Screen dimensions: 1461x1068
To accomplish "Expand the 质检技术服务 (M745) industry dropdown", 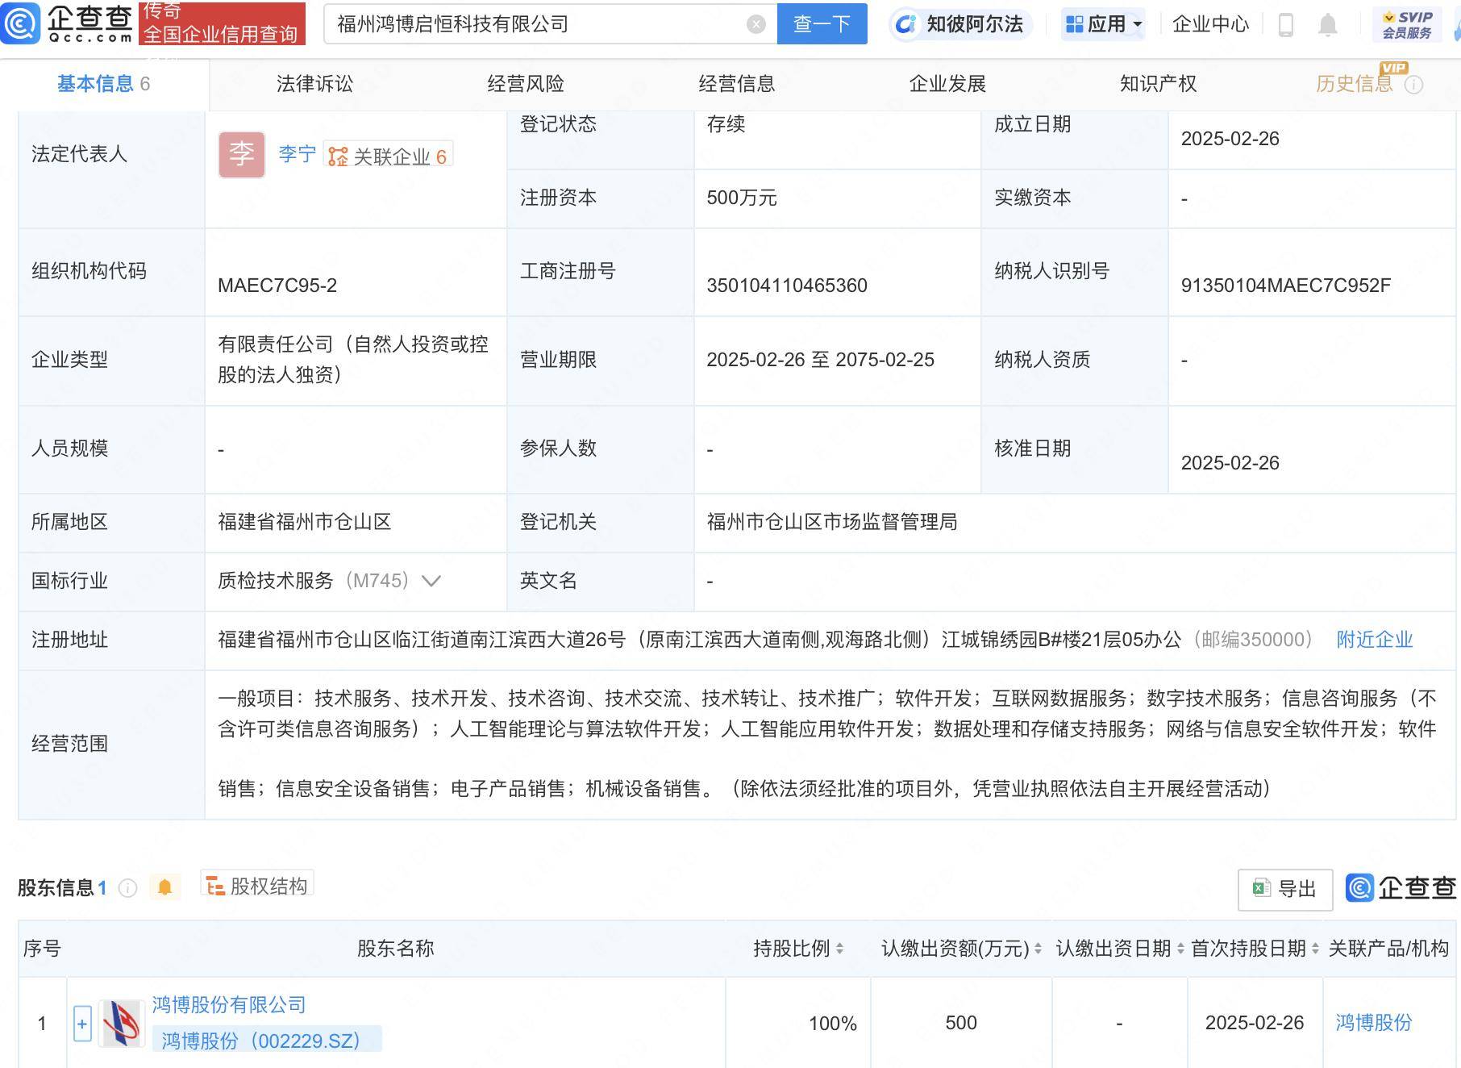I will [x=434, y=581].
